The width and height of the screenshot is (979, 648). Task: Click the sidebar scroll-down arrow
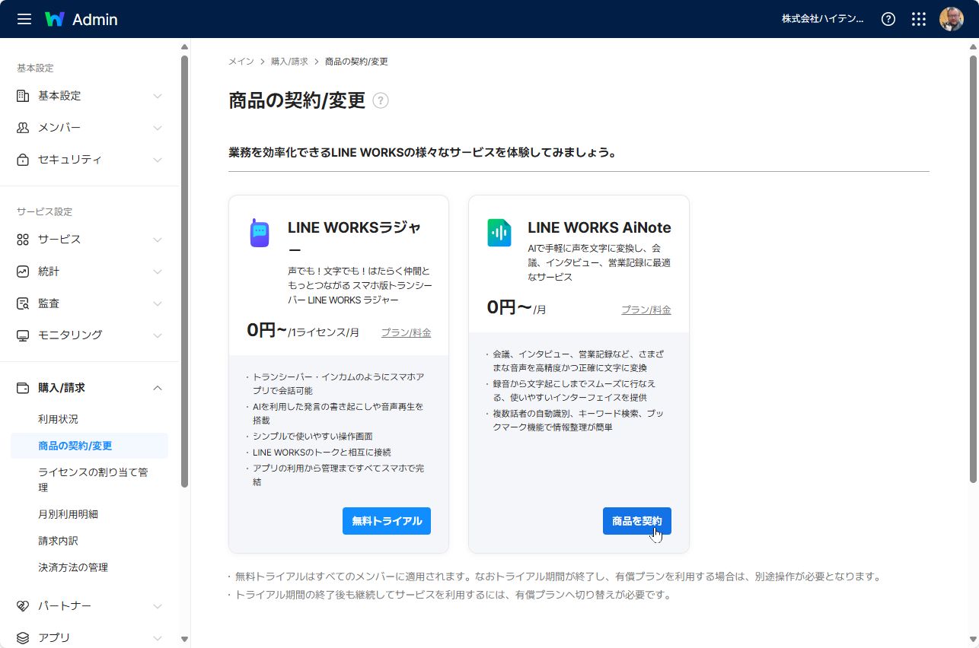[184, 640]
